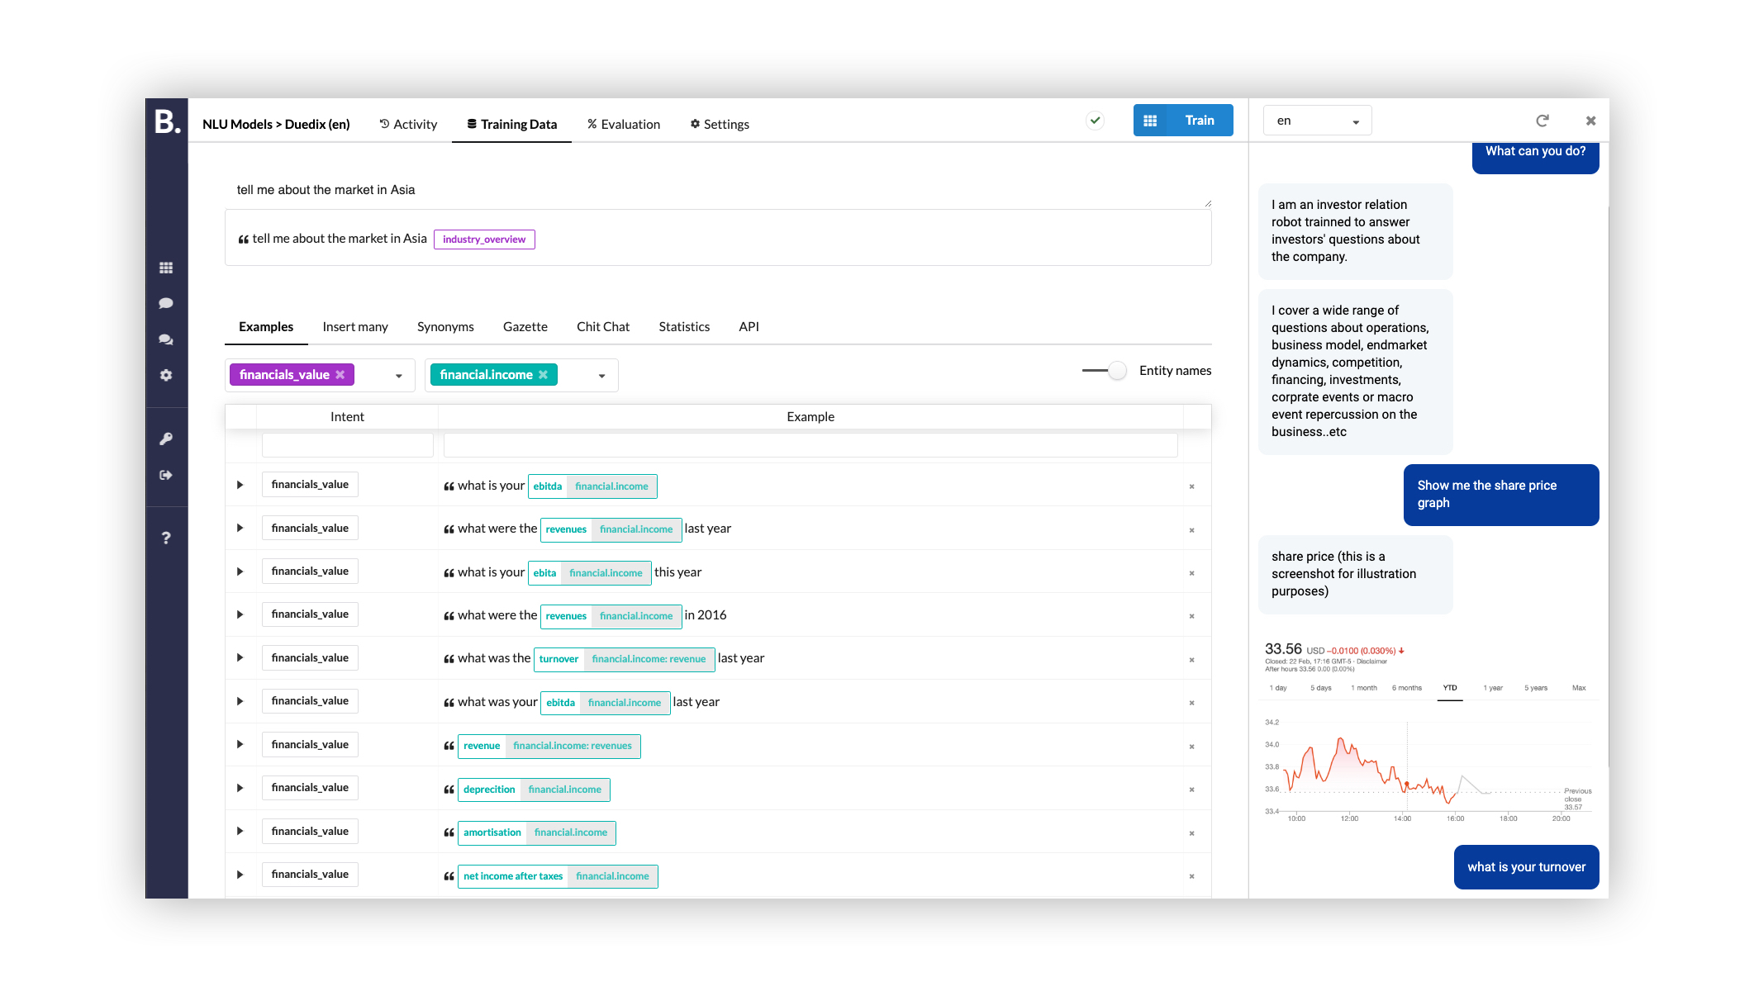Expand the dropdown next to financials_value filter
1754x996 pixels.
[x=397, y=375]
